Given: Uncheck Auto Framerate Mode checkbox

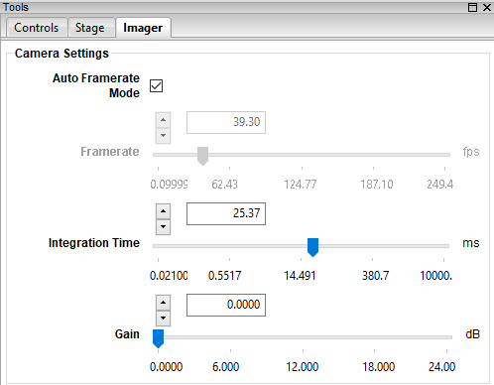Looking at the screenshot, I should coord(156,86).
